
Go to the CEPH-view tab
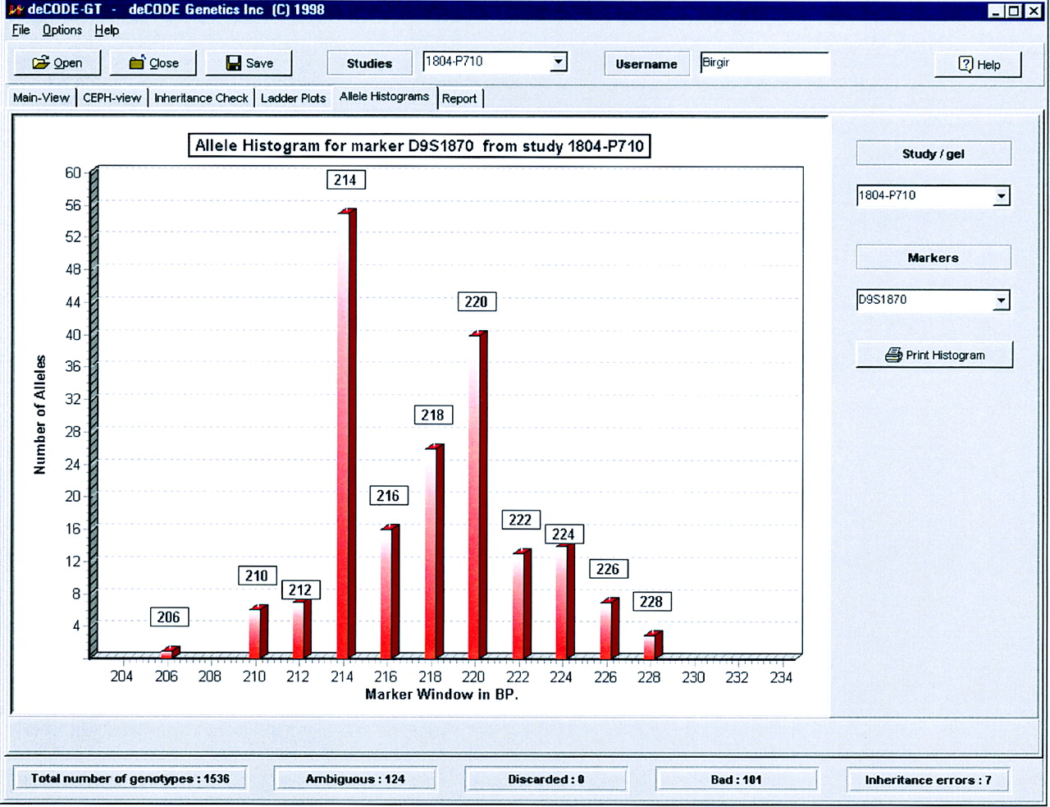112,99
